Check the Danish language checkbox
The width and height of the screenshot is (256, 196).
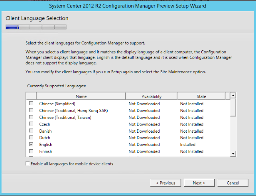click(x=31, y=131)
